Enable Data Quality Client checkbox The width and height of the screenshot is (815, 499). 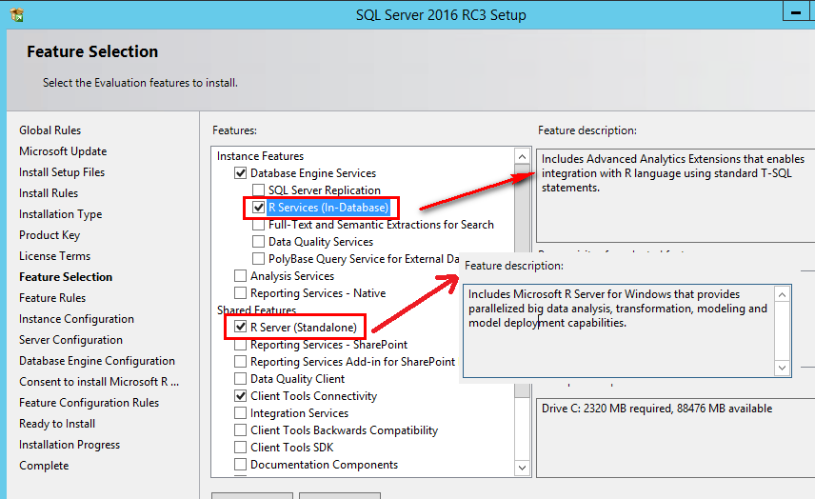pyautogui.click(x=240, y=379)
